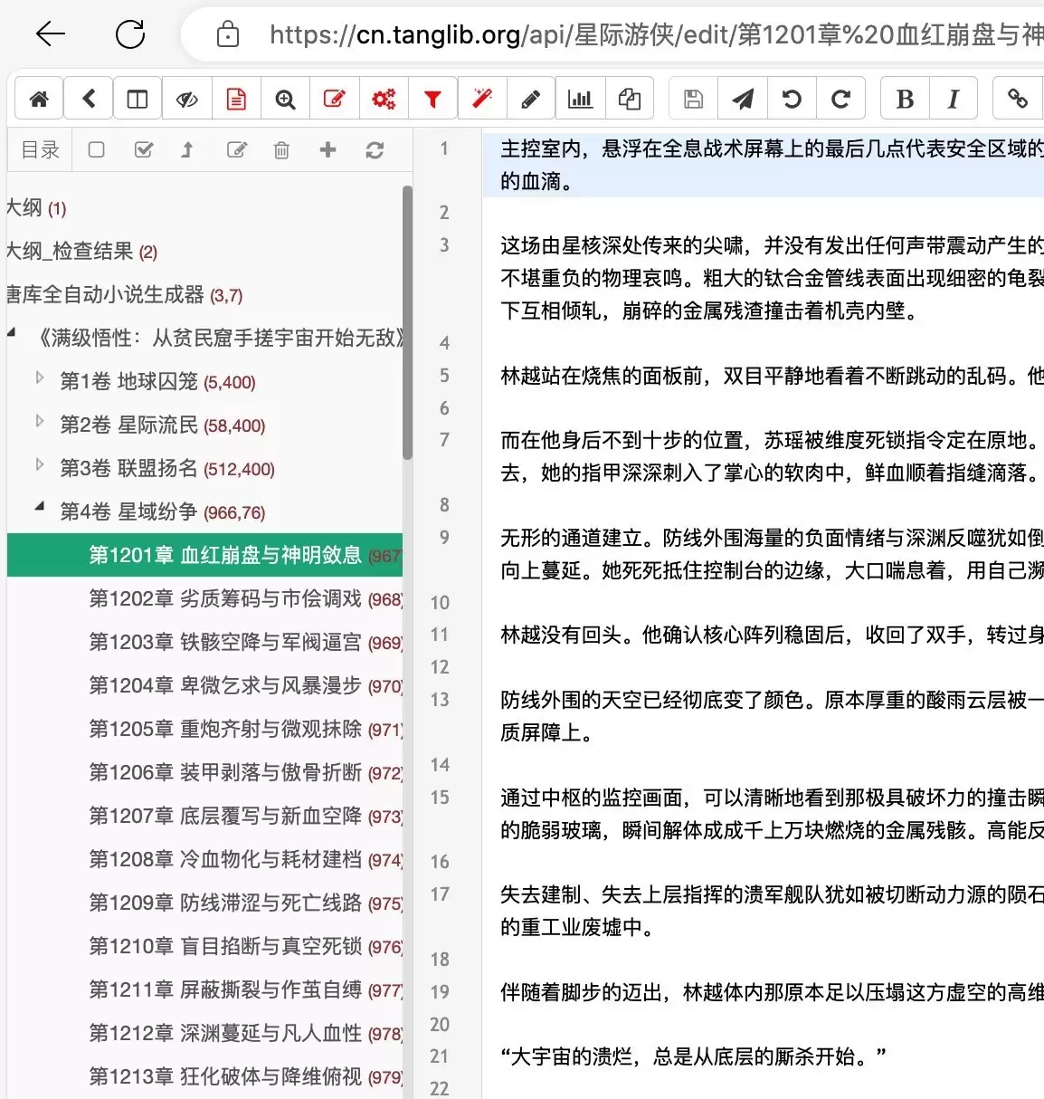This screenshot has width=1044, height=1099.
Task: Click the empty checkbox in sidebar toolbar
Action: click(x=96, y=150)
